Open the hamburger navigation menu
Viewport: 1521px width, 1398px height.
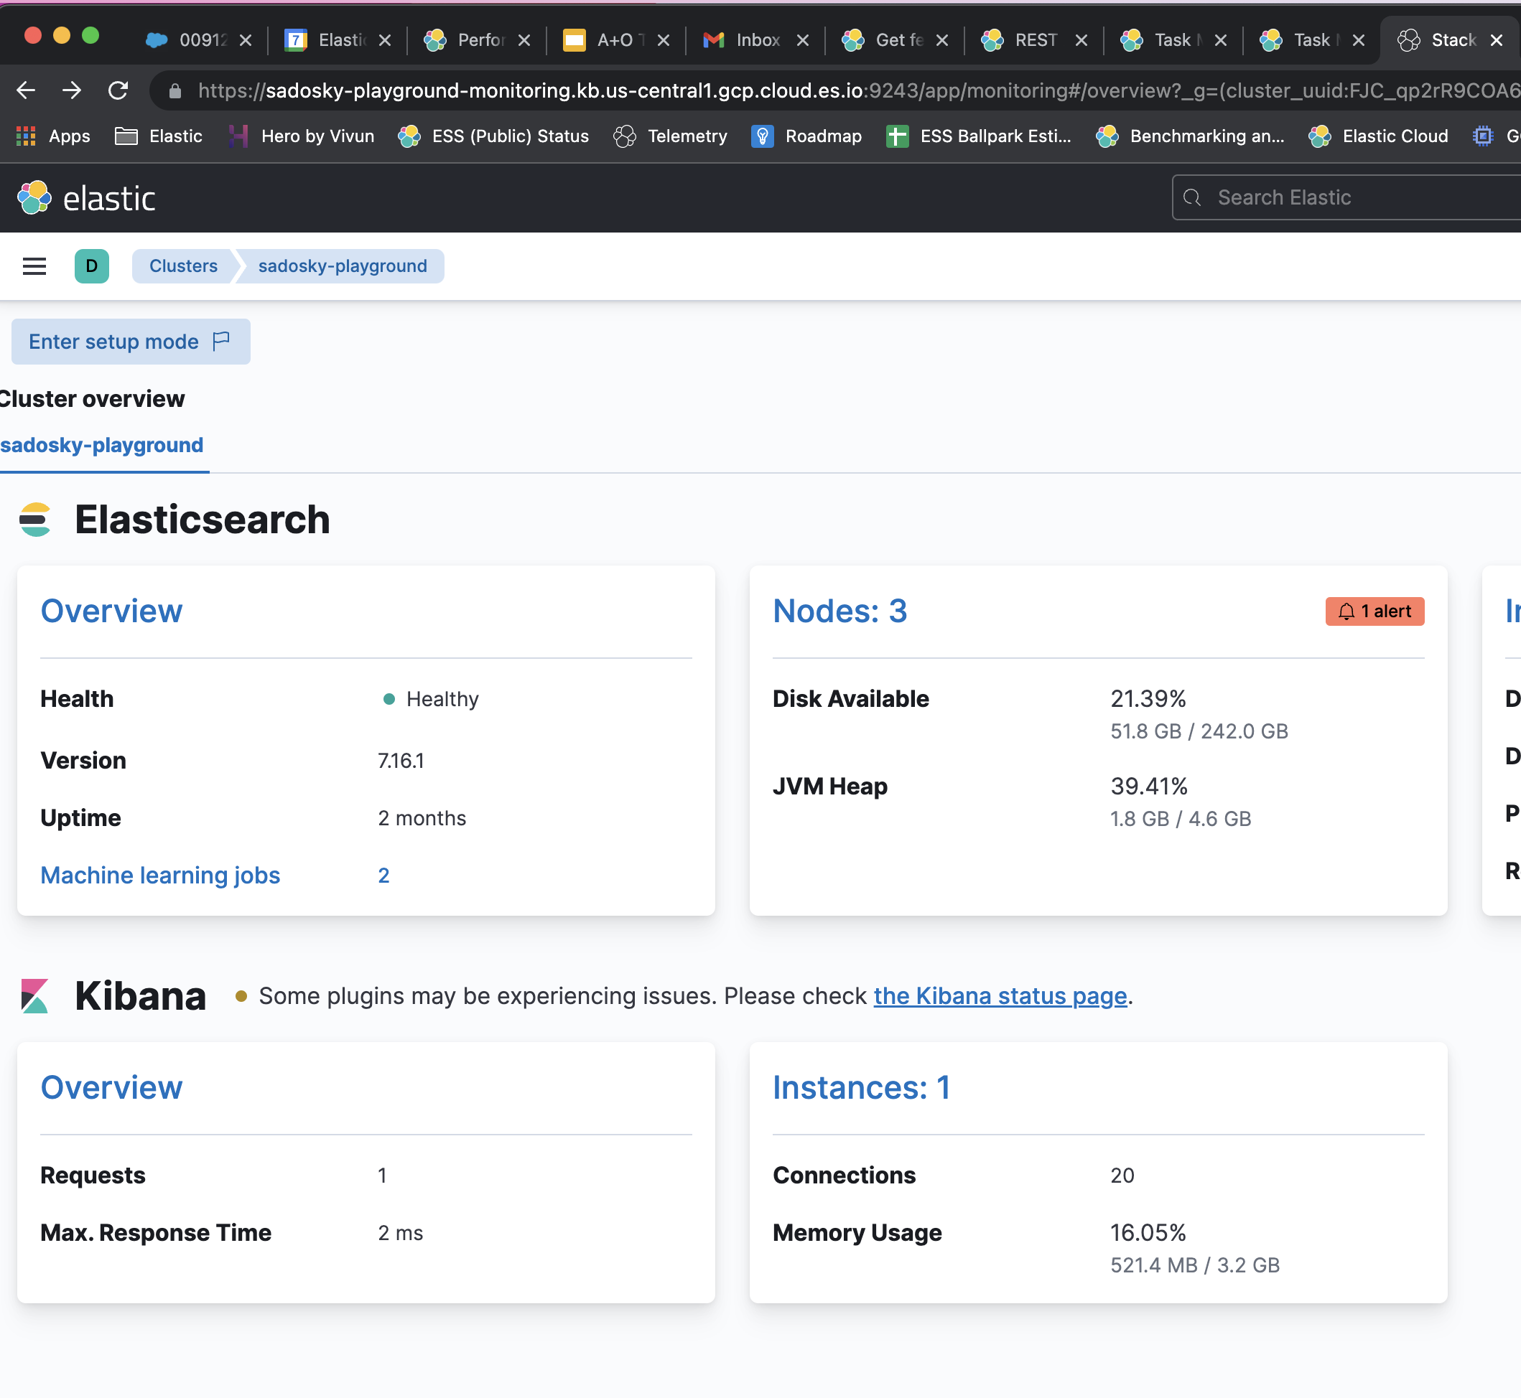pyautogui.click(x=34, y=266)
